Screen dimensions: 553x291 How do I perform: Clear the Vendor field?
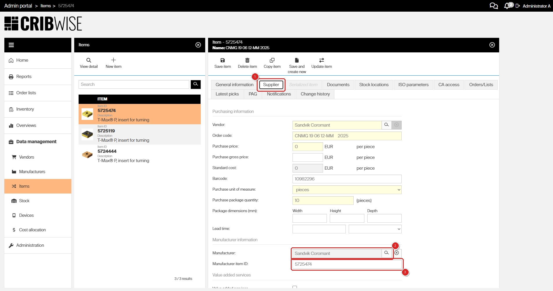point(397,125)
